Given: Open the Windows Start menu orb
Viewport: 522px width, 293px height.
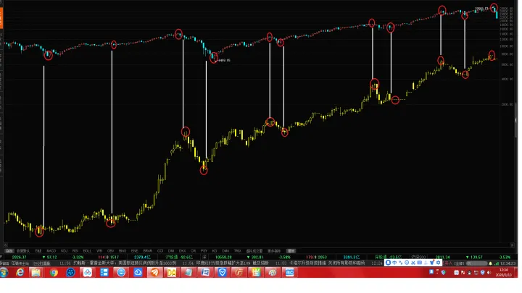Looking at the screenshot, I should (4, 273).
